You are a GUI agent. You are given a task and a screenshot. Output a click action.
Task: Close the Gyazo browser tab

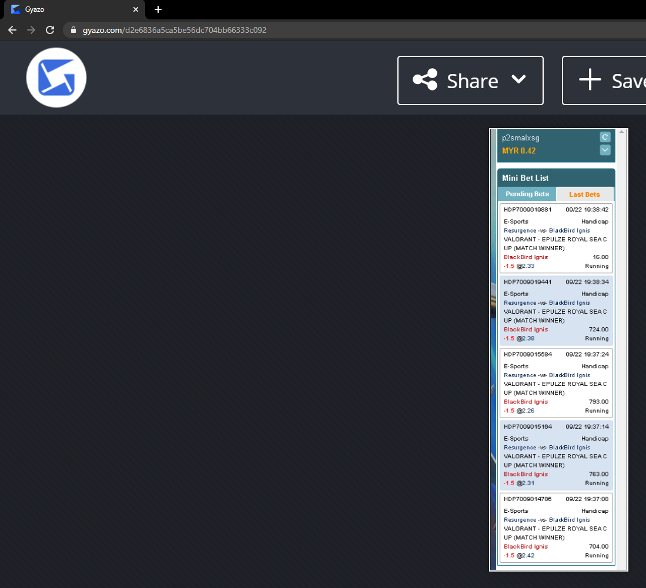click(136, 9)
